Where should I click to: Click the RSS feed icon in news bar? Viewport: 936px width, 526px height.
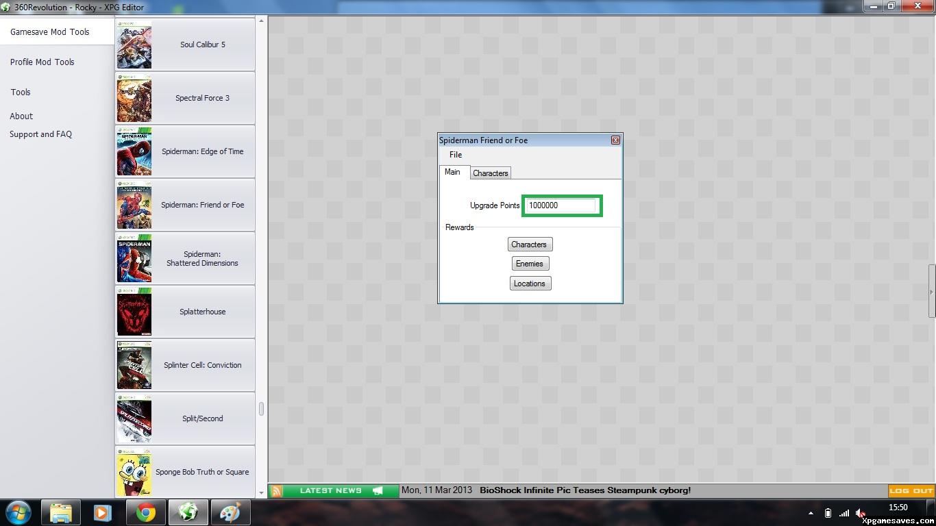276,490
